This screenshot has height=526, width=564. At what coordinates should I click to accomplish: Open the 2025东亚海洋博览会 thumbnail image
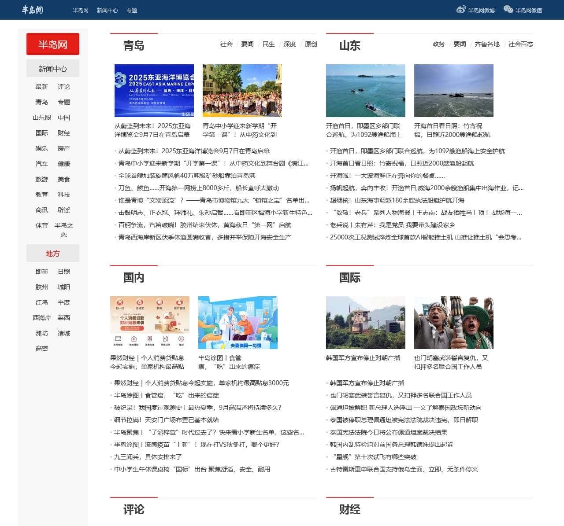point(154,91)
